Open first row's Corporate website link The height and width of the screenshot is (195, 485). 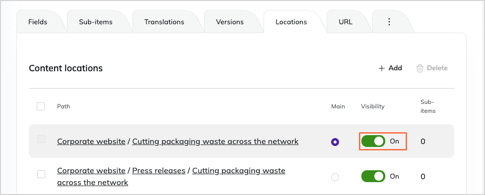click(x=91, y=142)
